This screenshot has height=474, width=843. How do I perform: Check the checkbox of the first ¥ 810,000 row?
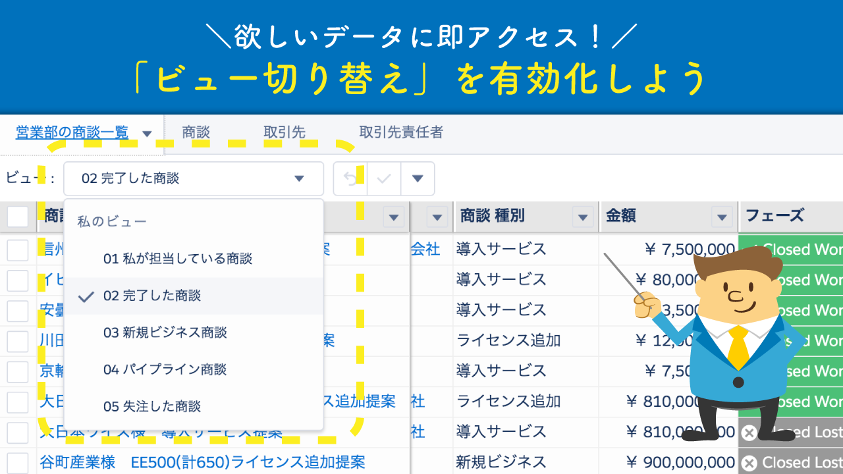pyautogui.click(x=18, y=402)
